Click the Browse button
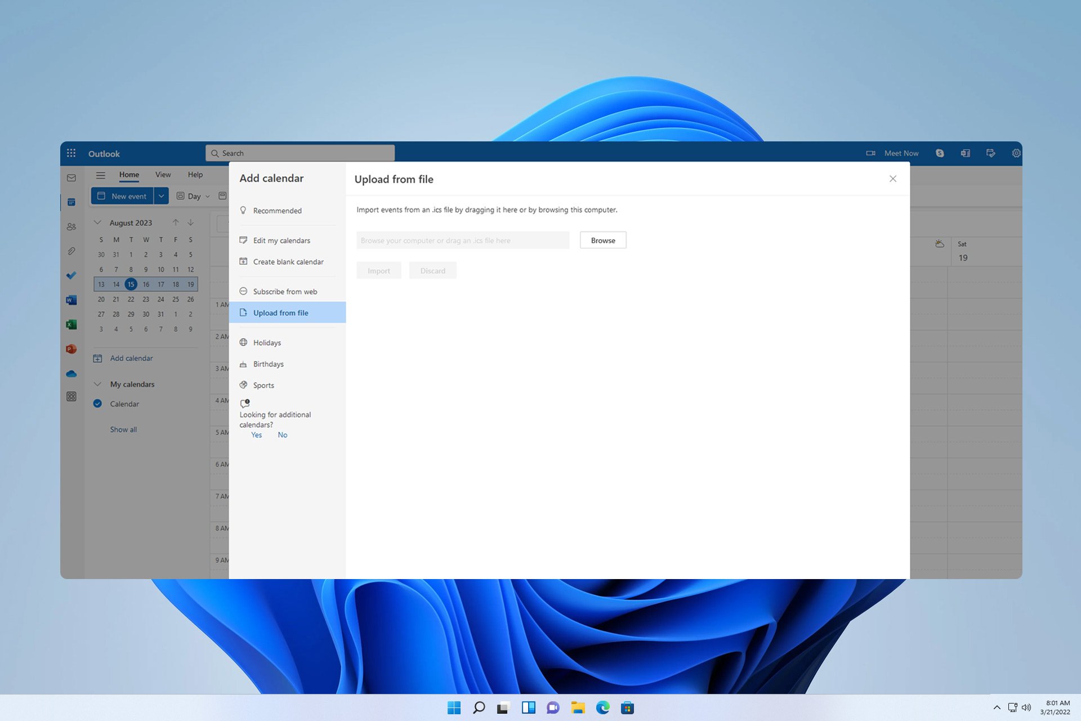The height and width of the screenshot is (721, 1081). click(603, 241)
